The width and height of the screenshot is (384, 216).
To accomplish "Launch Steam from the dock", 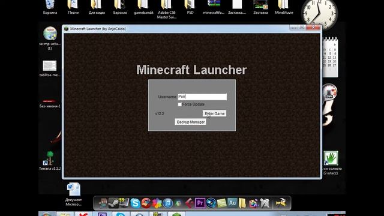I will [113, 203].
